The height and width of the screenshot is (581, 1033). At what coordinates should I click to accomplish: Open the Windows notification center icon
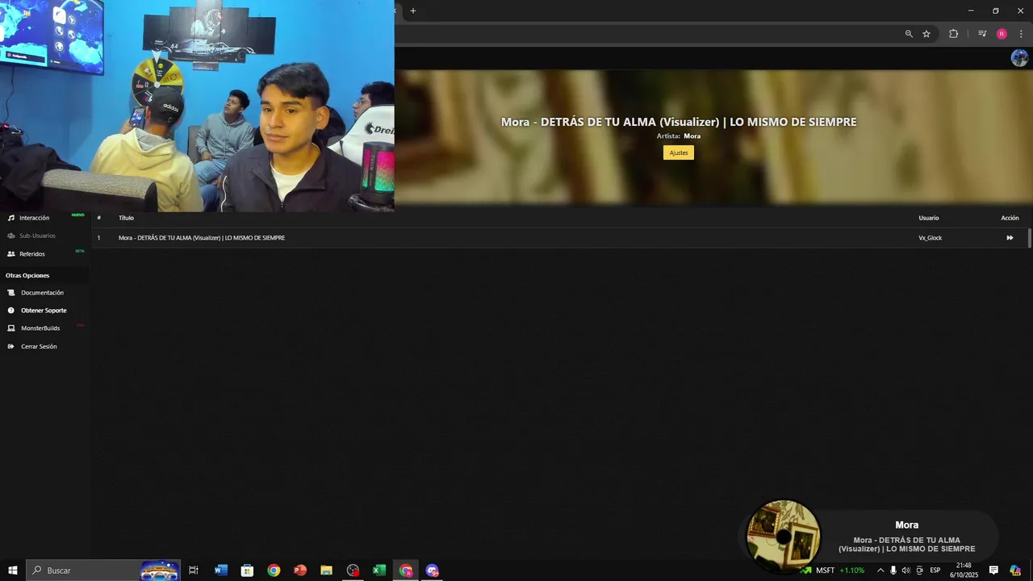(993, 571)
